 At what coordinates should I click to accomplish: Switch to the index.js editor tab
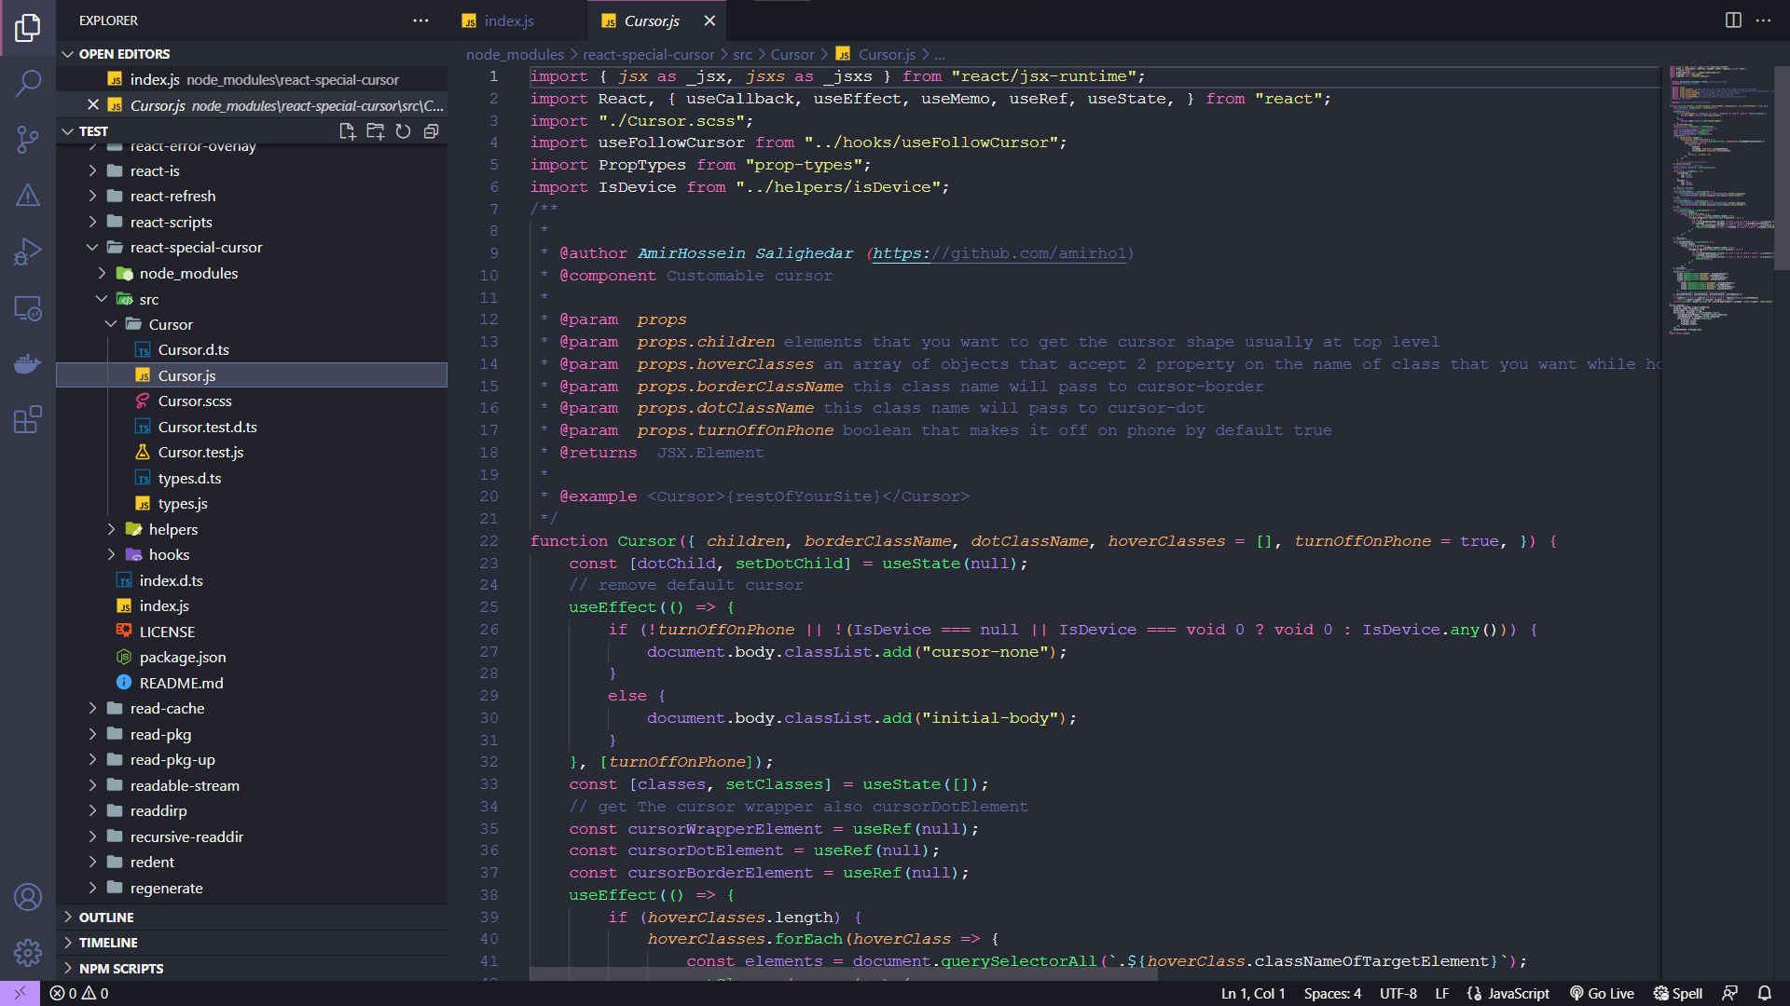pyautogui.click(x=509, y=20)
